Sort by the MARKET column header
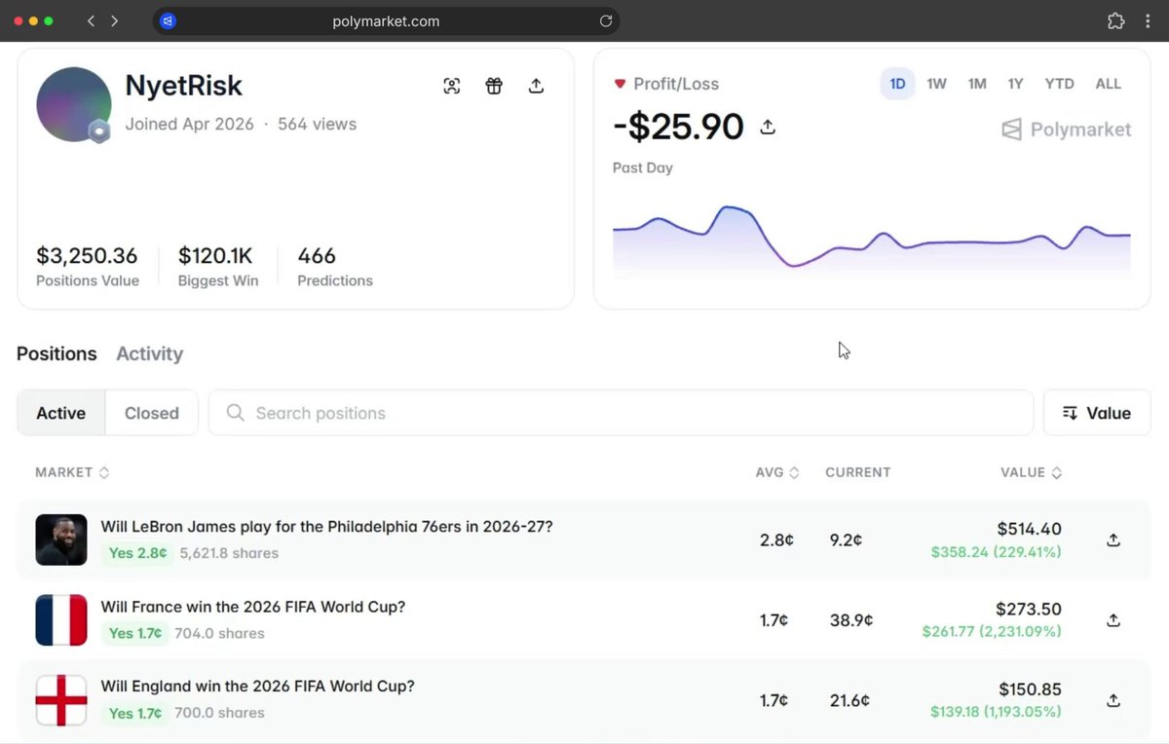This screenshot has height=744, width=1169. point(72,472)
